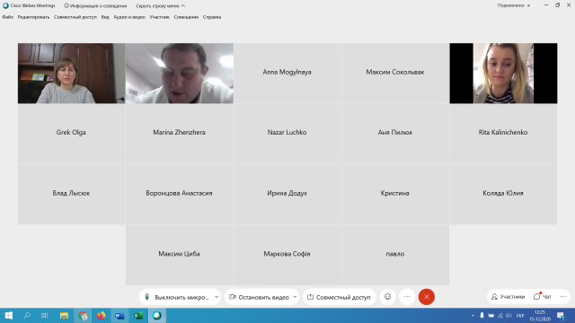Expand video options arrow
The width and height of the screenshot is (575, 323).
295,297
